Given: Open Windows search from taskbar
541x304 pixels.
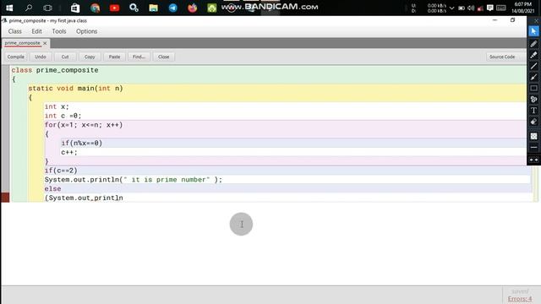Looking at the screenshot, I should click(29, 8).
